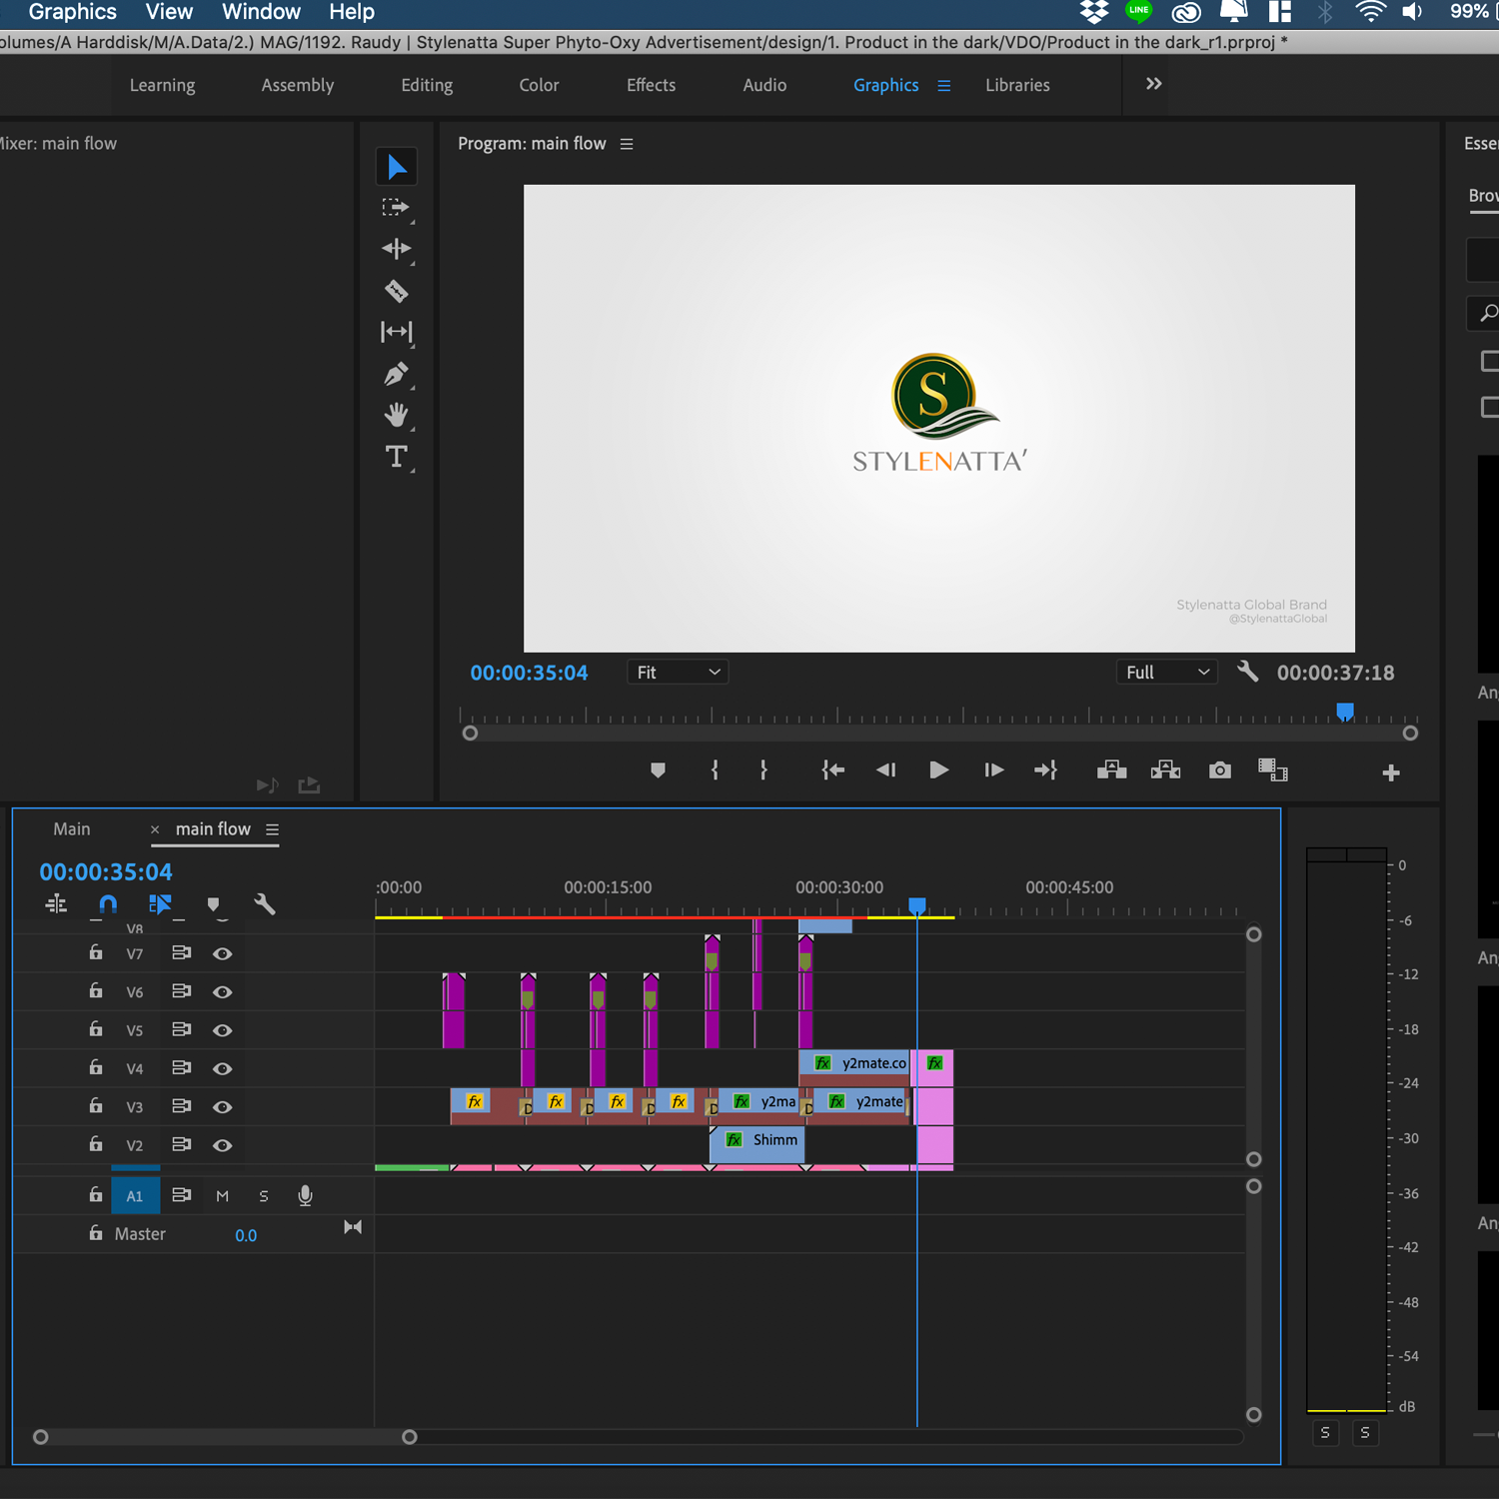The width and height of the screenshot is (1499, 1499).
Task: Hide track V4 with eye icon
Action: (x=223, y=1068)
